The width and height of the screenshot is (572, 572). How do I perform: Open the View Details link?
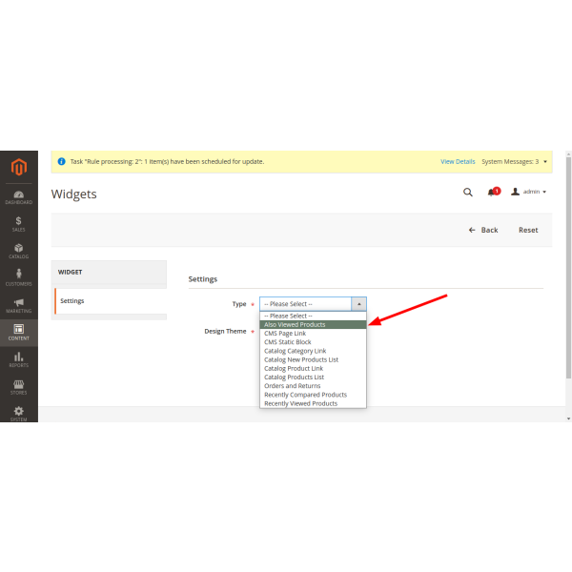point(458,162)
